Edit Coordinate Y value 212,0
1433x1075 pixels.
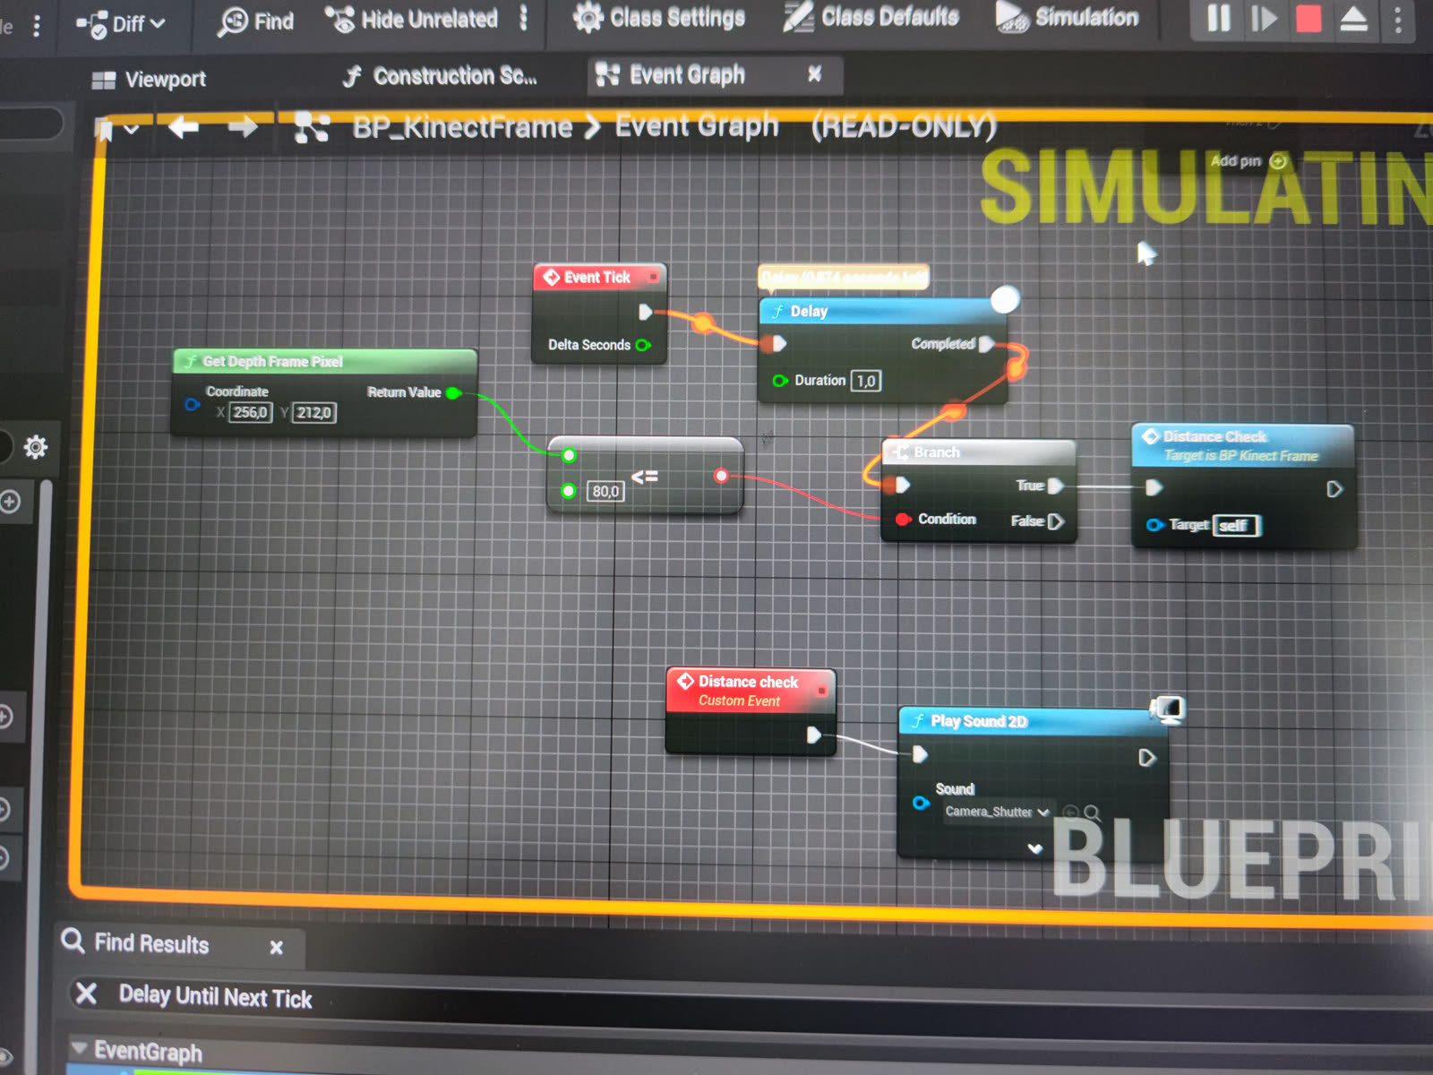tap(314, 413)
